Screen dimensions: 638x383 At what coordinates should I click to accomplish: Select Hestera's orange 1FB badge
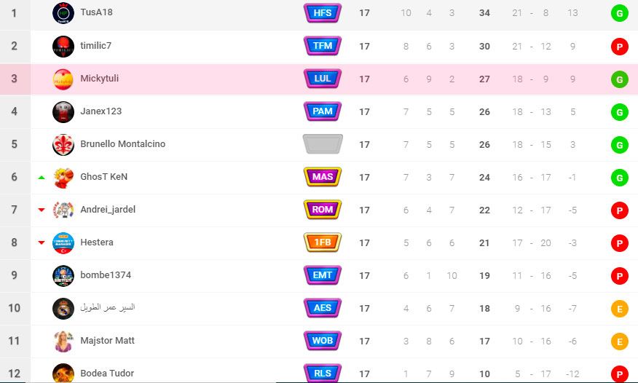coord(322,242)
